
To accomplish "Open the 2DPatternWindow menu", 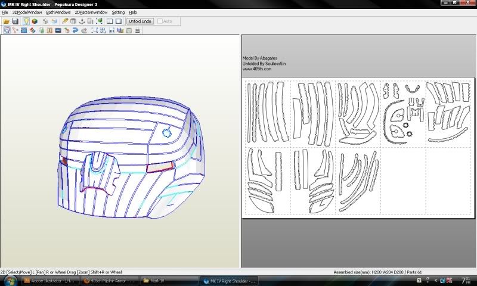I will 91,12.
